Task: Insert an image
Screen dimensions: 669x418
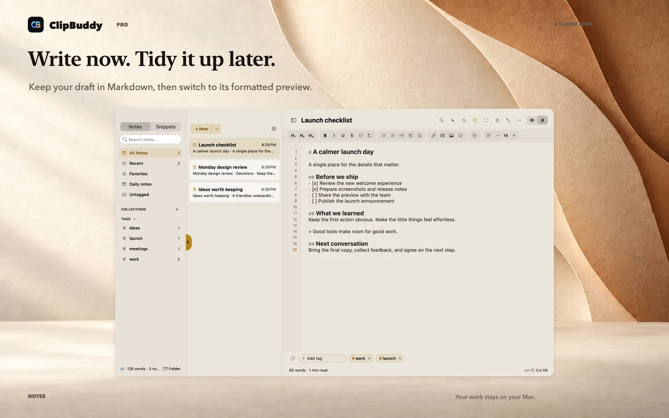Action: click(x=452, y=135)
